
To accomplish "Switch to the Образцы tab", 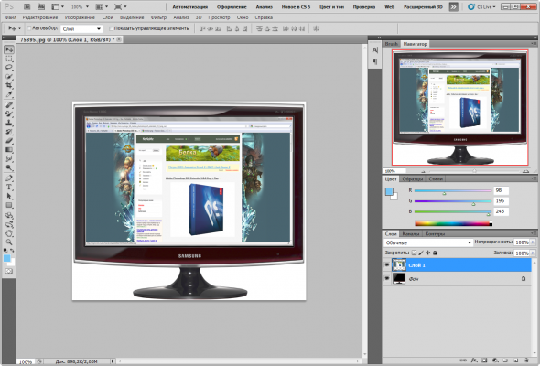I will pyautogui.click(x=413, y=179).
